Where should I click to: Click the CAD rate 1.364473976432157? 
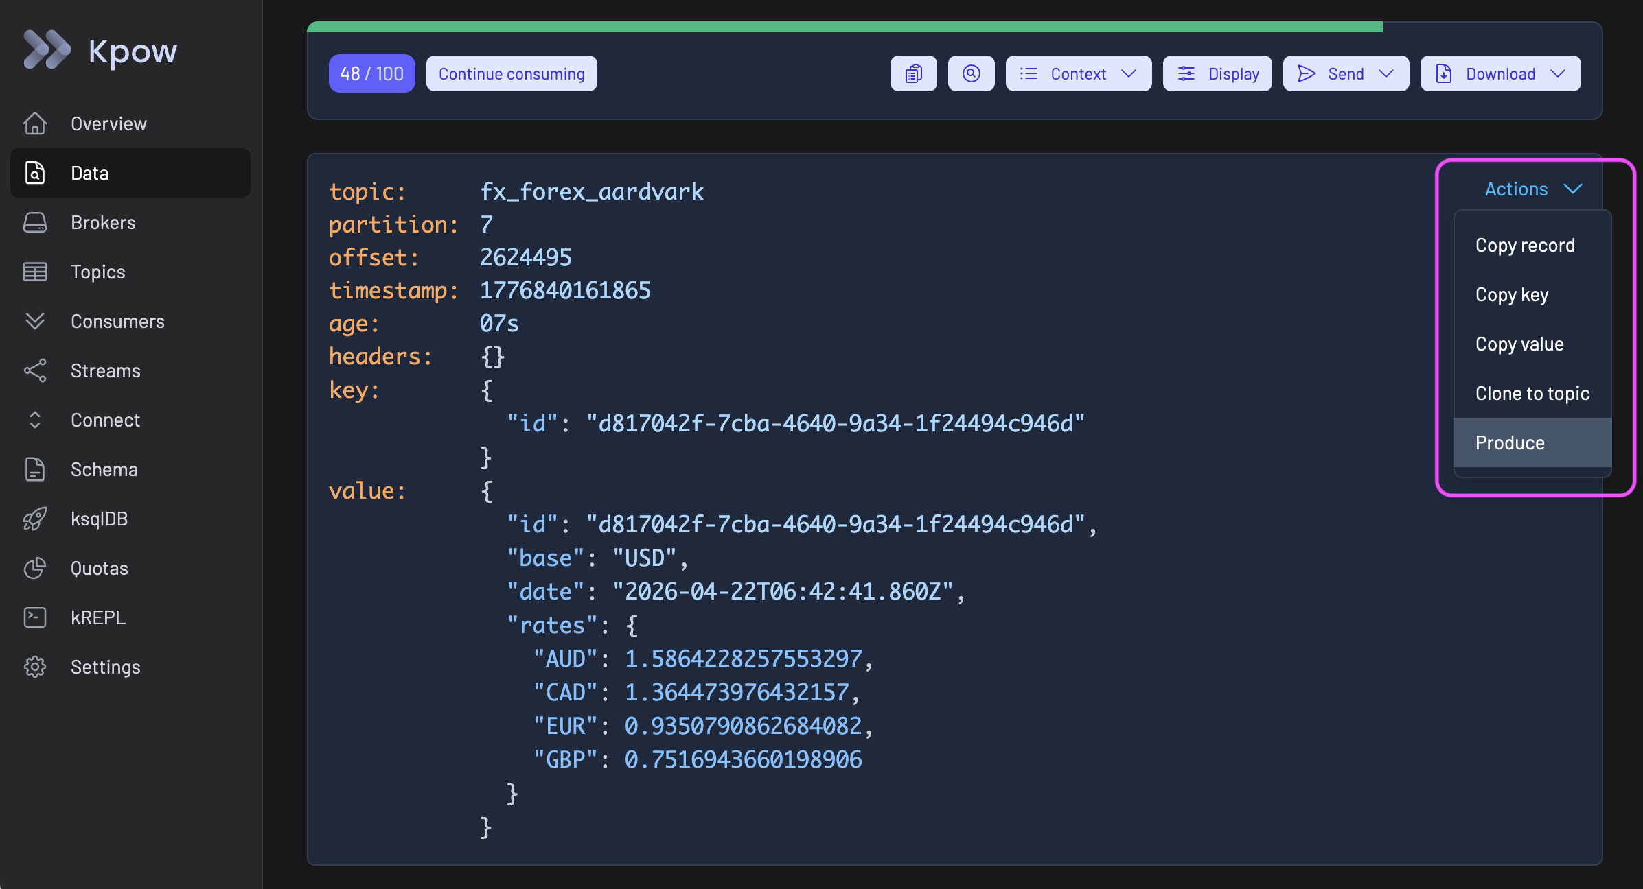[x=737, y=692]
